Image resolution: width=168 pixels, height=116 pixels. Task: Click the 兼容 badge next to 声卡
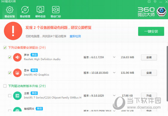point(34,55)
